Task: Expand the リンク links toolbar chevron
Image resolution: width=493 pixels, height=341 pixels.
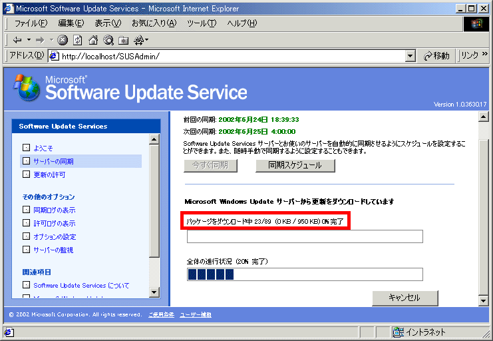Action: [484, 54]
